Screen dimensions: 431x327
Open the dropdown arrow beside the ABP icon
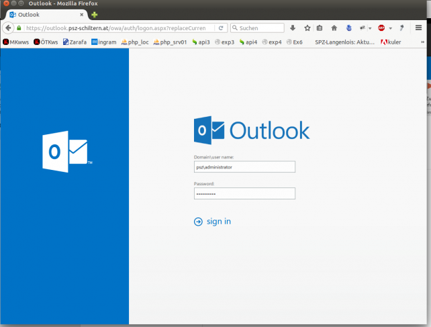pos(390,28)
